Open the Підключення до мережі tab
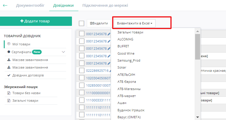 click(x=105, y=6)
